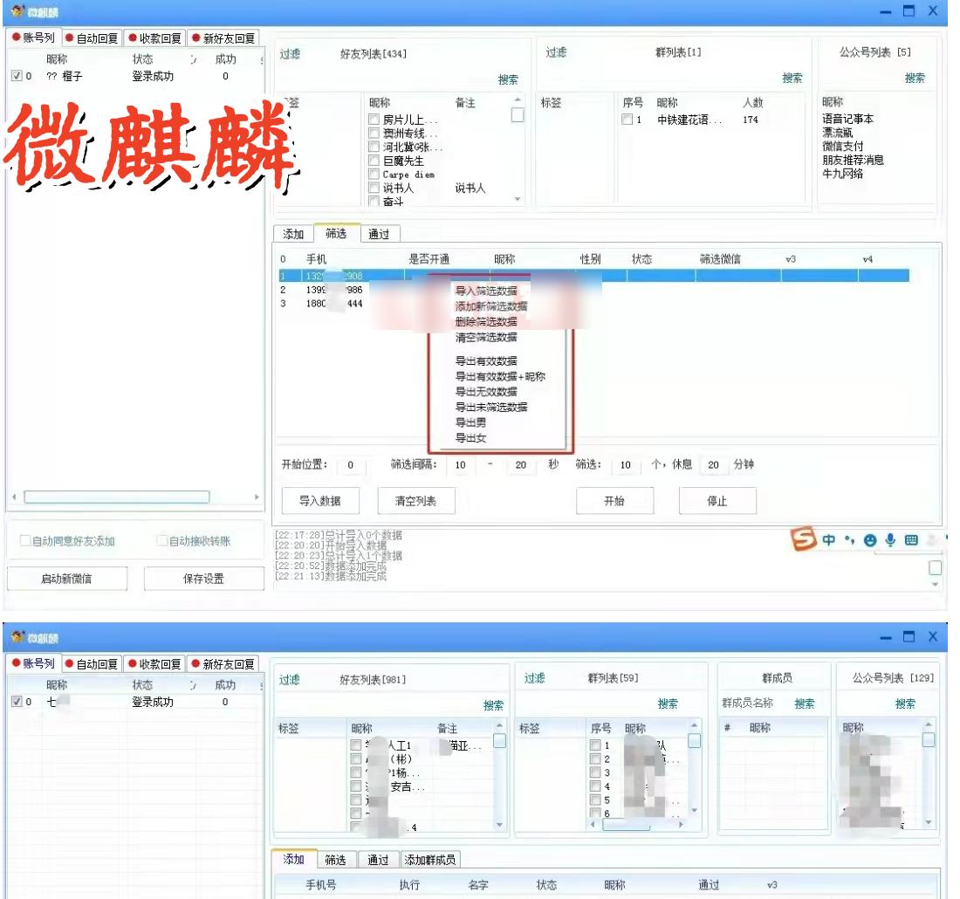Click the Sogou input method logo icon

pos(802,541)
